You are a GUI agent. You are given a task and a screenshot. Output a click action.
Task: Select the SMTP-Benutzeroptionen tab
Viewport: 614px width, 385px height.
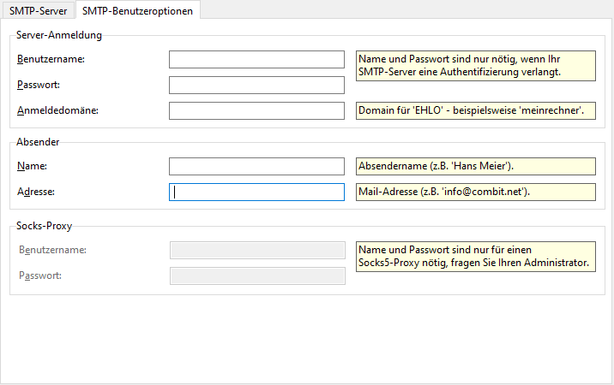tap(137, 10)
